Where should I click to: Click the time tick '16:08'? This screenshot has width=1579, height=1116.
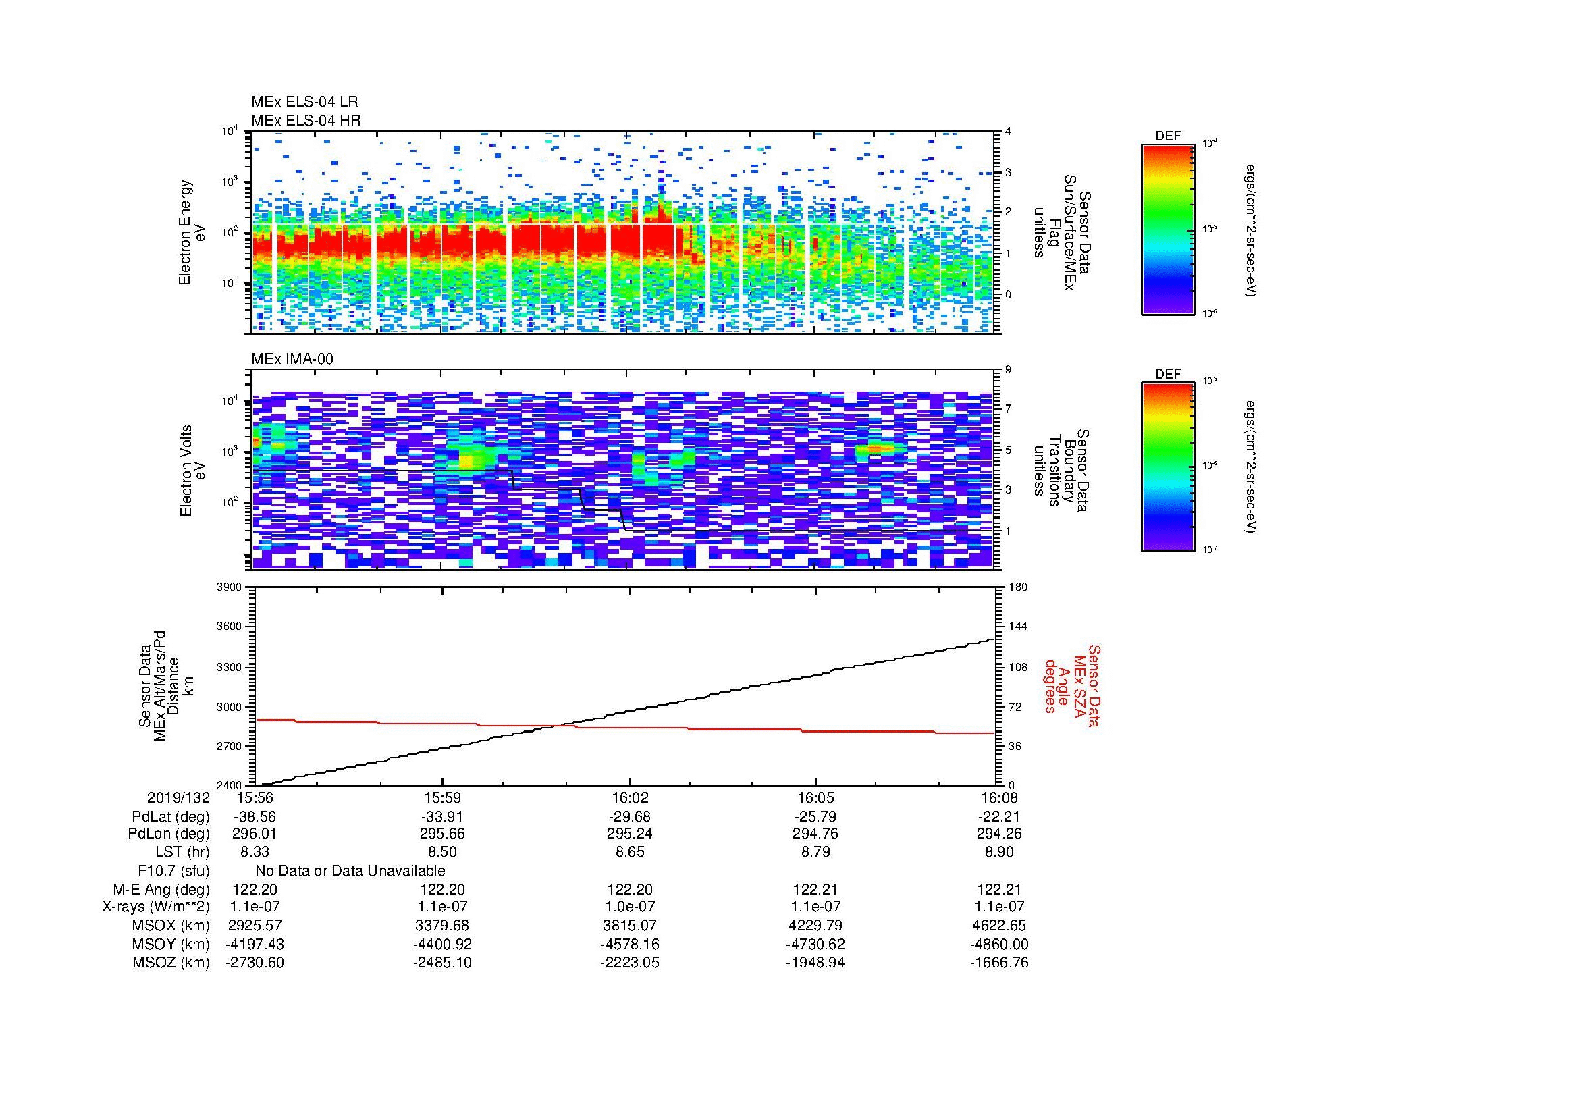click(x=999, y=798)
